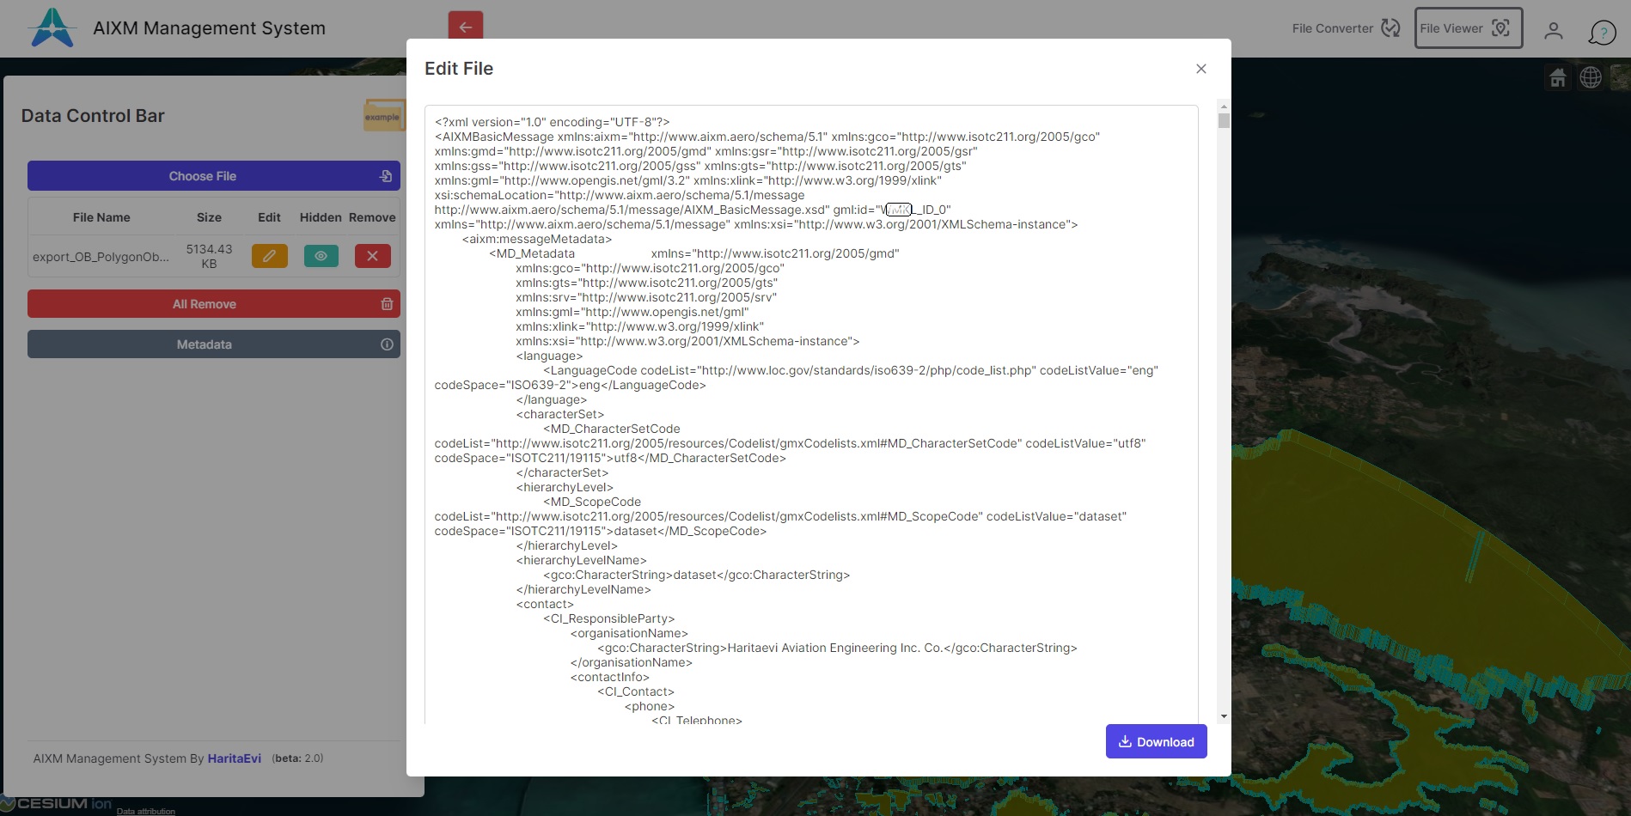
Task: Click the All Remove button
Action: (213, 304)
